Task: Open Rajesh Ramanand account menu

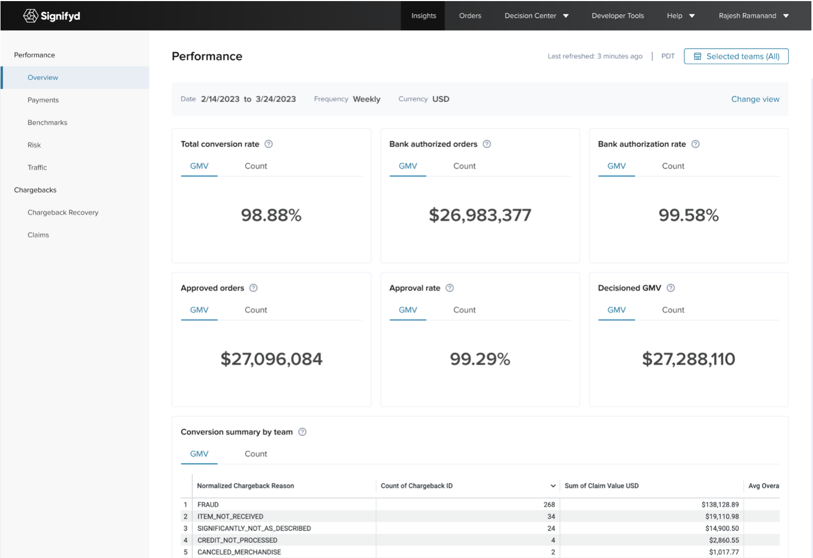Action: pyautogui.click(x=753, y=16)
